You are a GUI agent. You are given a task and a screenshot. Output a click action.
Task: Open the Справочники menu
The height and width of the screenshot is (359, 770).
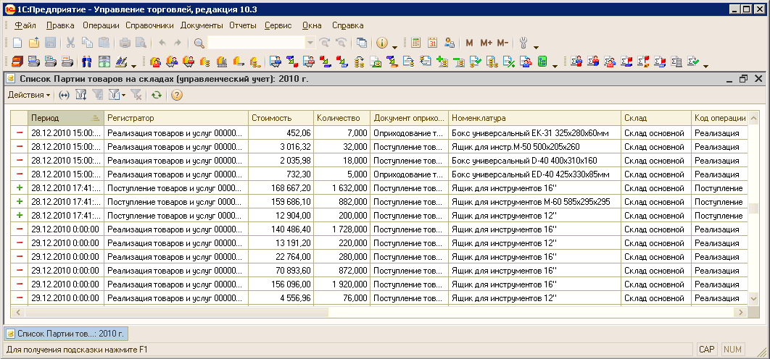[x=150, y=25]
